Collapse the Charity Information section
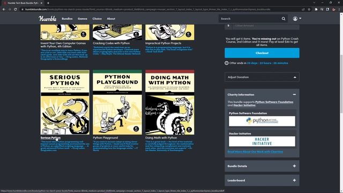343x193 pixels. (x=294, y=94)
